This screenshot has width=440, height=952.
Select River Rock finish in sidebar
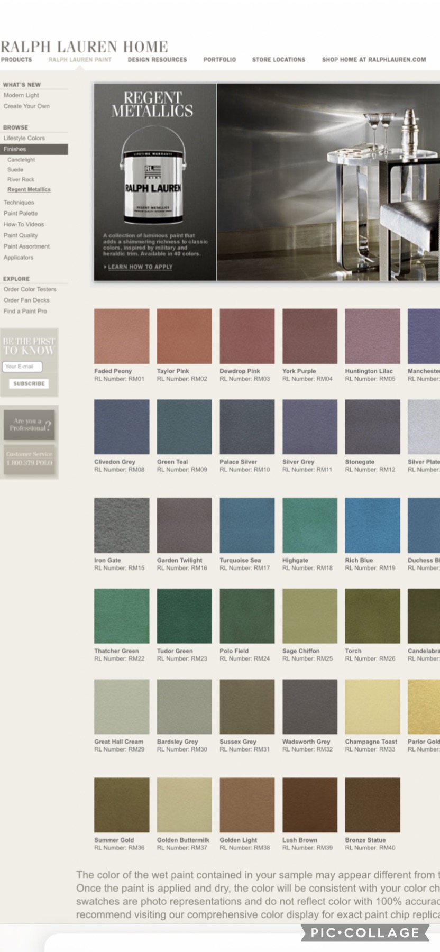(21, 180)
